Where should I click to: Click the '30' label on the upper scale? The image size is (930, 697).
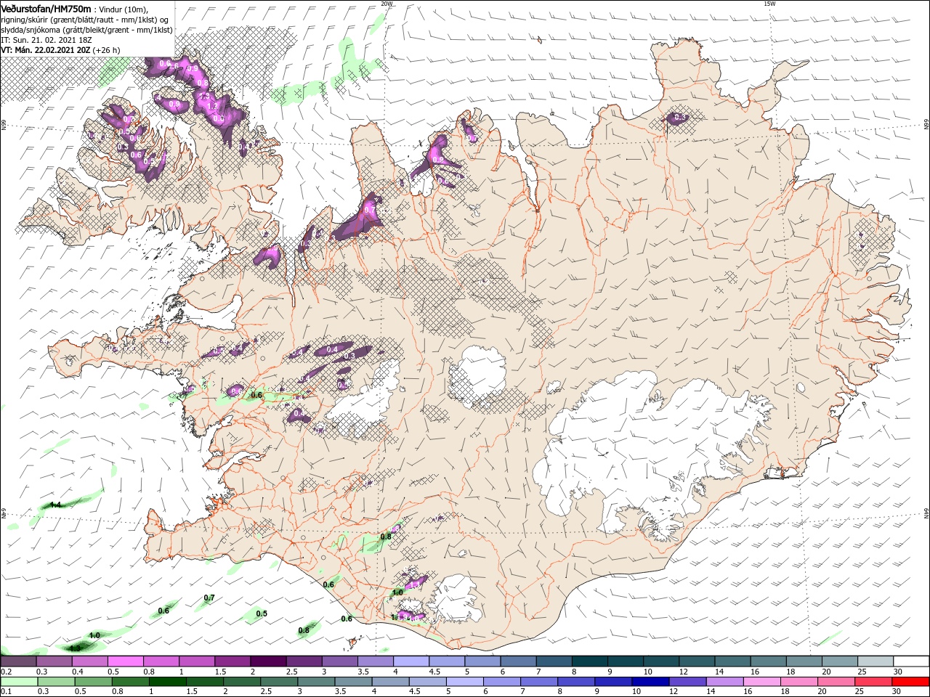pos(898,672)
